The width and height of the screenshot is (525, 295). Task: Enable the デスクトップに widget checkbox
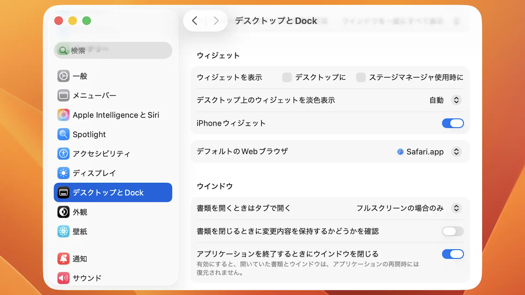point(287,77)
